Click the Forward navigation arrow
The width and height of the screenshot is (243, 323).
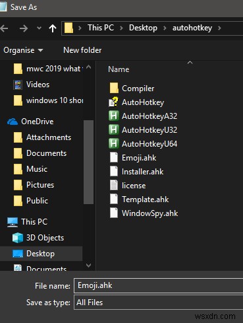click(24, 28)
